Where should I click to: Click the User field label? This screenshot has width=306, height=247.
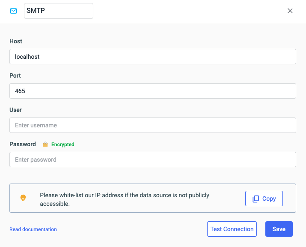[x=15, y=110]
